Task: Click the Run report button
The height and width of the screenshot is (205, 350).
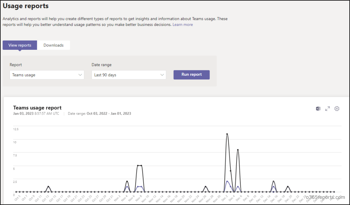Action: [191, 75]
